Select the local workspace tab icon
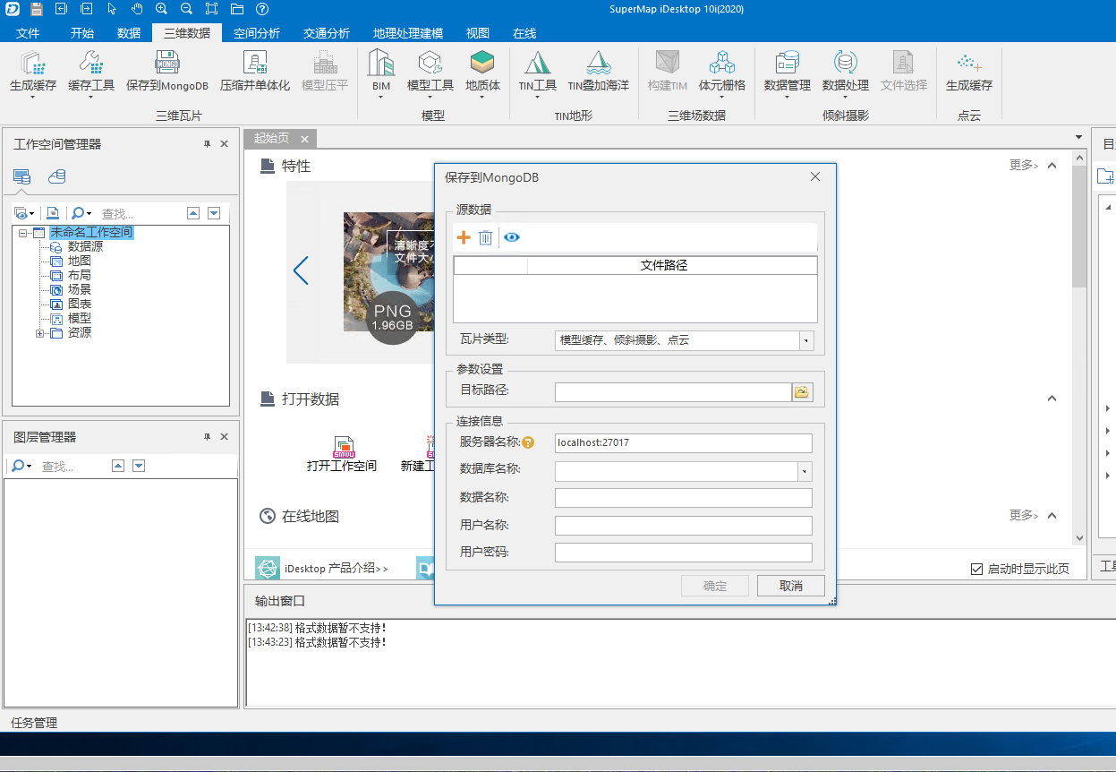 [x=21, y=176]
